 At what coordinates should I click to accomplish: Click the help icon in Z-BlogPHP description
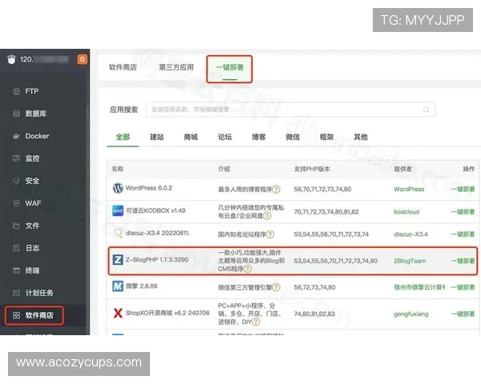[x=248, y=269]
